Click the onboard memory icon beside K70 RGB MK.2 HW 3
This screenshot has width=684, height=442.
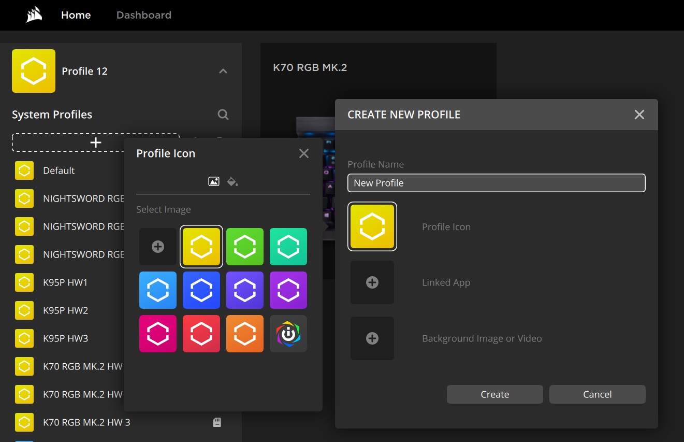coord(217,422)
